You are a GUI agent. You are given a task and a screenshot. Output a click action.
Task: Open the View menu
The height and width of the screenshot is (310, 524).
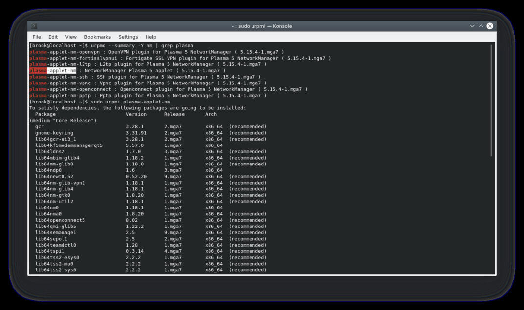point(71,37)
